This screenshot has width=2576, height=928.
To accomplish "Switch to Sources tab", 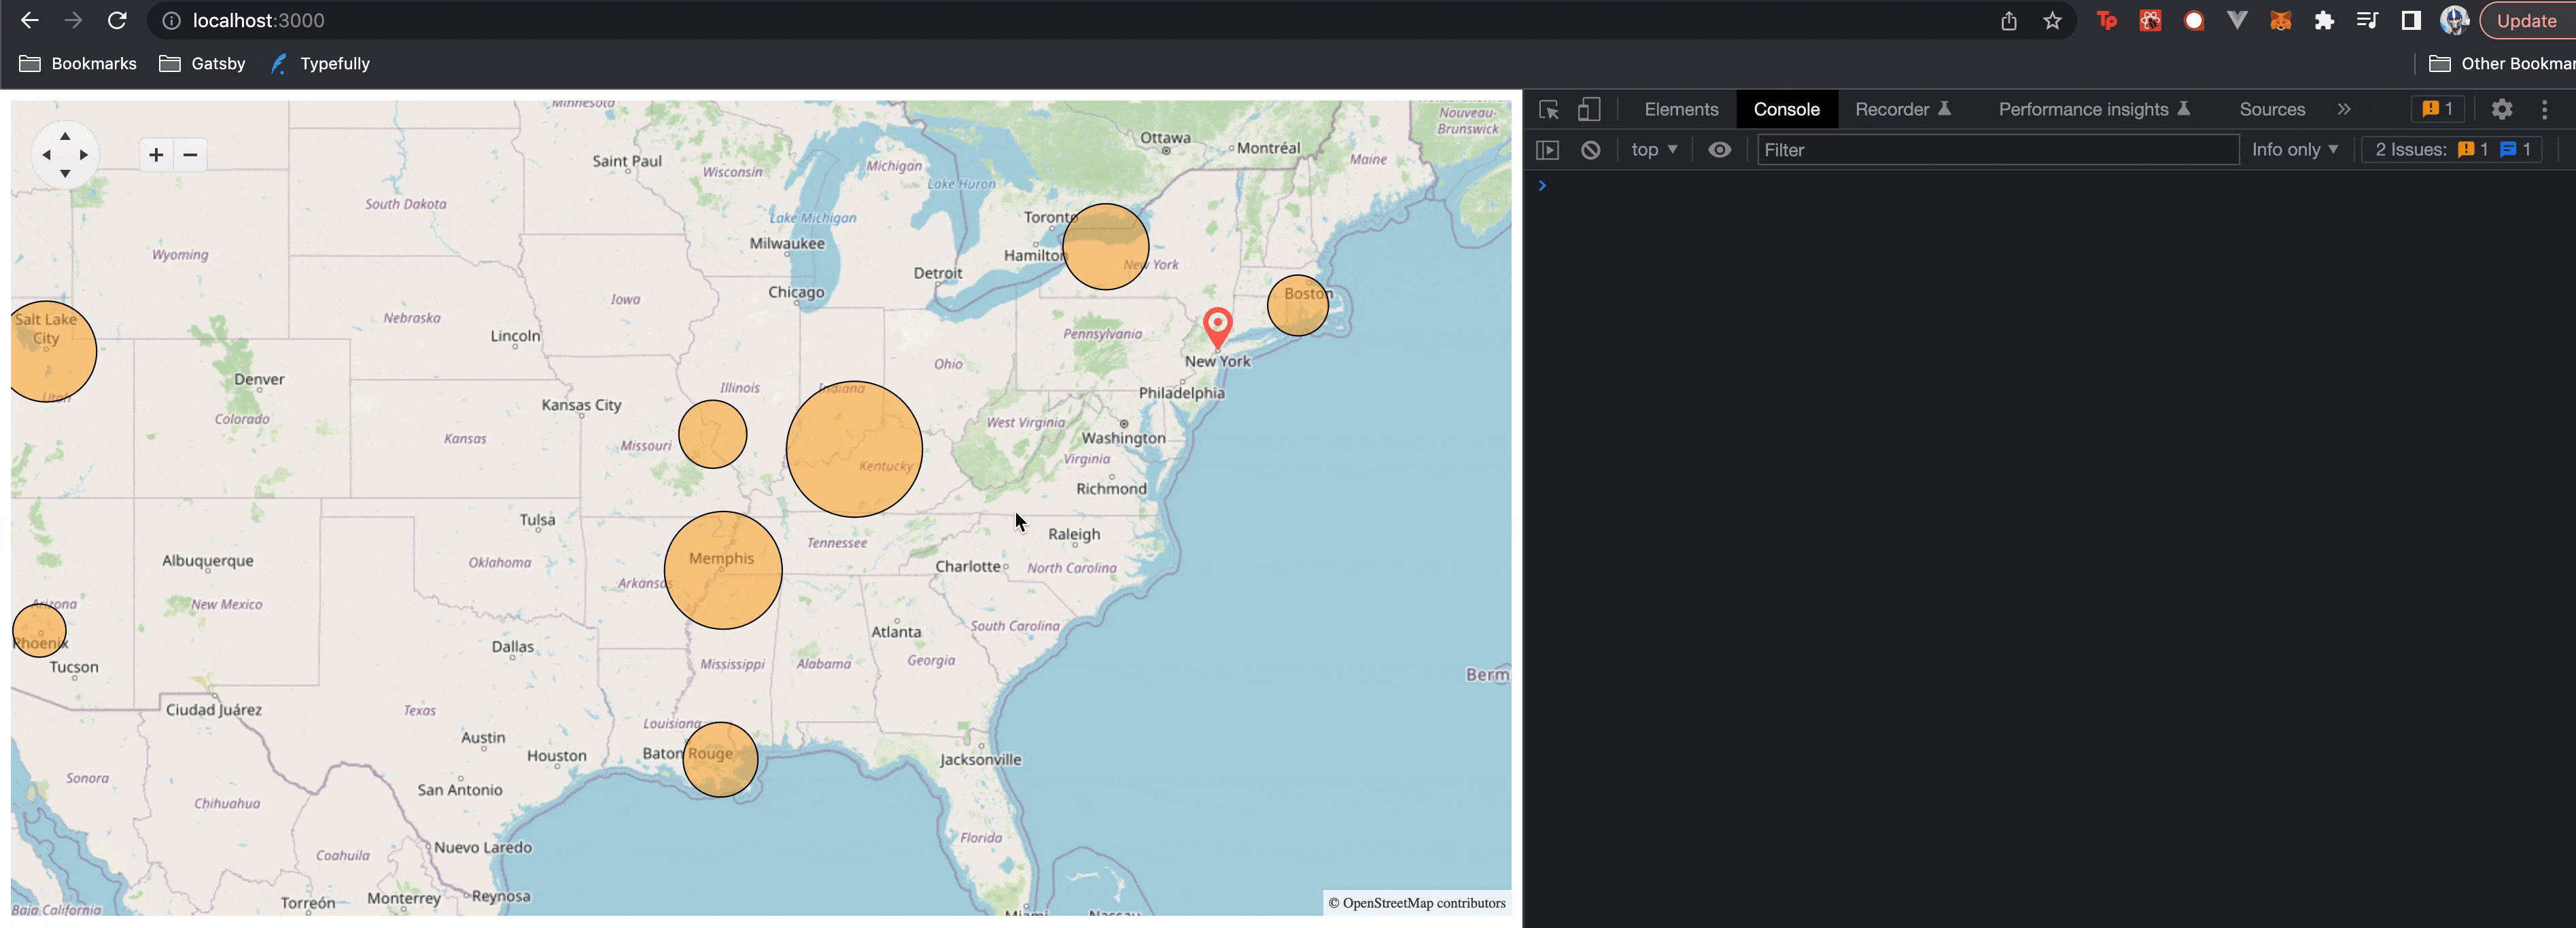I will pos(2272,109).
